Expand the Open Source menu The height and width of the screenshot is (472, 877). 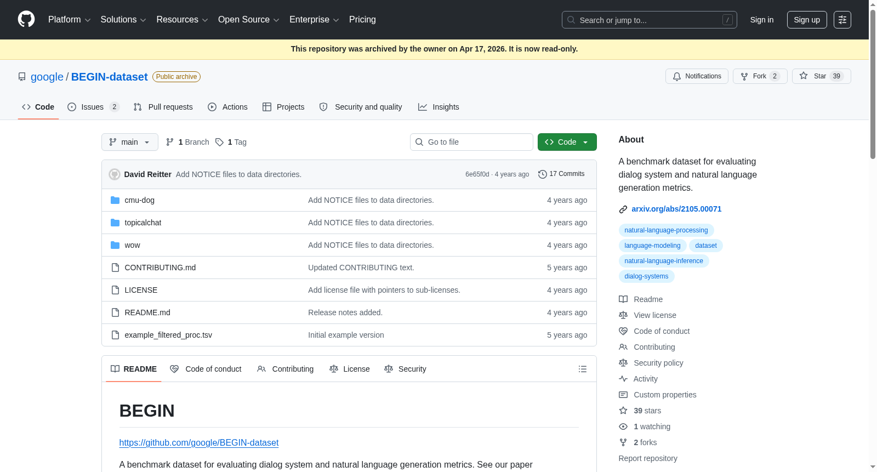pyautogui.click(x=249, y=20)
